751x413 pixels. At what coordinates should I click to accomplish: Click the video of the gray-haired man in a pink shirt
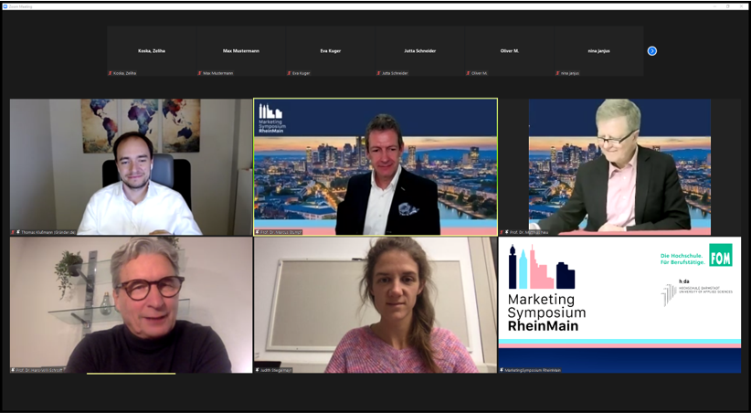[619, 166]
